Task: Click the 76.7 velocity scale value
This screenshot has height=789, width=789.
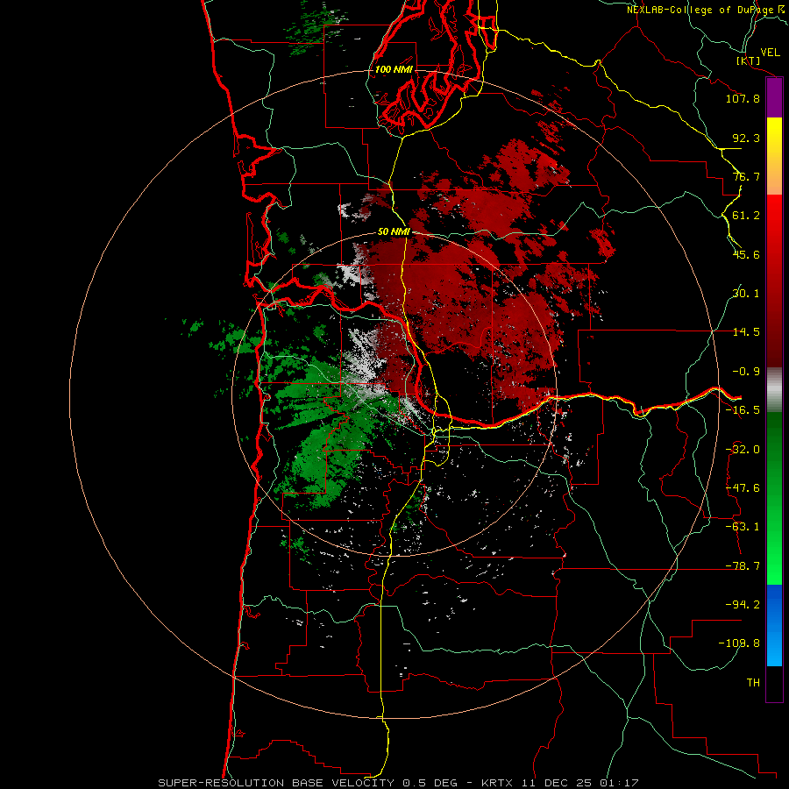Action: (x=746, y=176)
